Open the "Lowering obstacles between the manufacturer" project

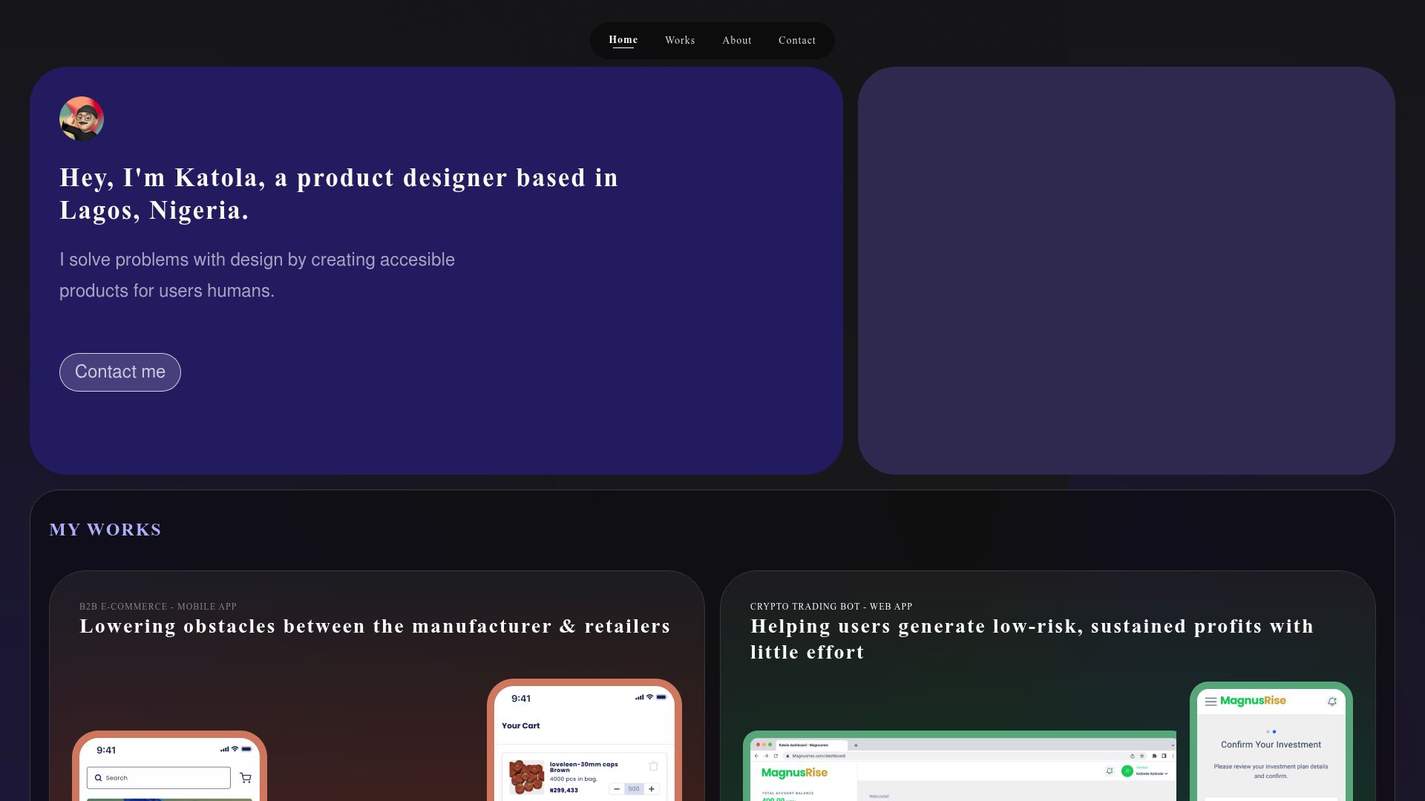pos(375,626)
